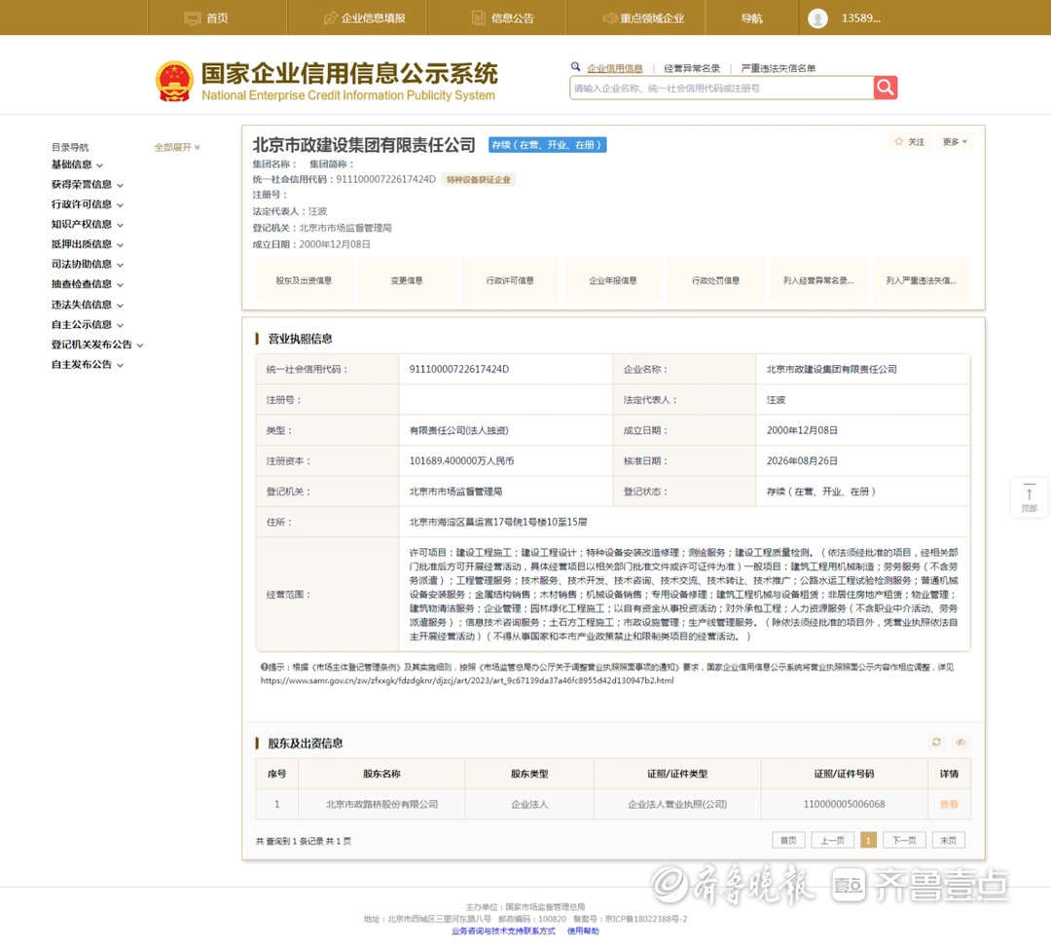This screenshot has height=949, width=1051.
Task: Click certificate number 110000005006068
Action: click(844, 804)
